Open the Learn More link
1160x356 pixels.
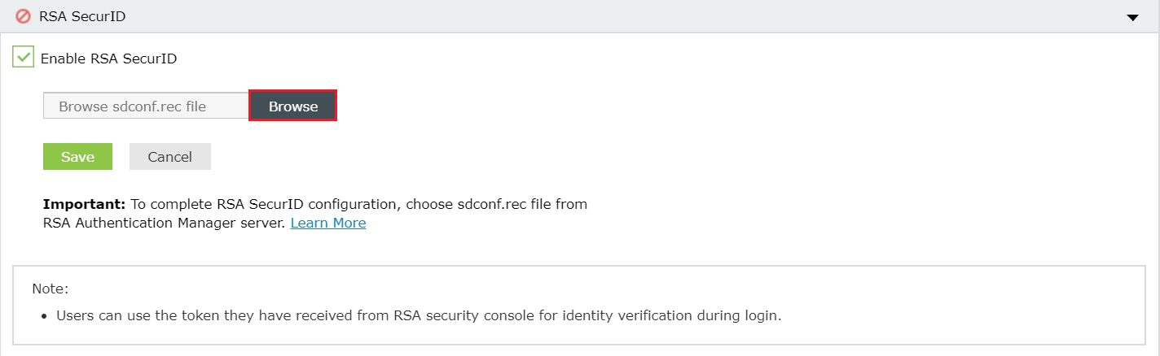click(x=327, y=223)
